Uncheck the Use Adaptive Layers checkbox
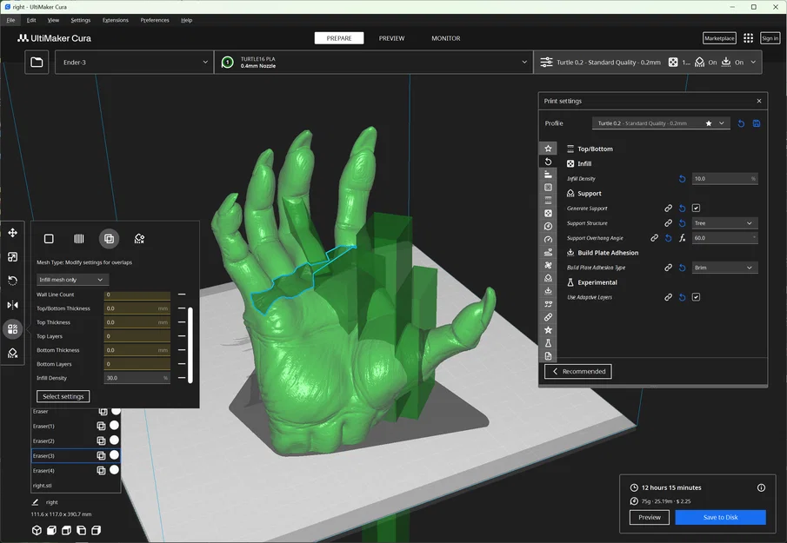The height and width of the screenshot is (543, 787). click(x=696, y=297)
